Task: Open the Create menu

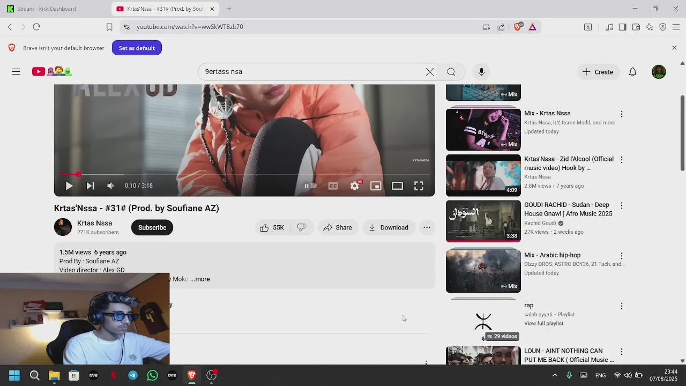Action: [x=598, y=72]
